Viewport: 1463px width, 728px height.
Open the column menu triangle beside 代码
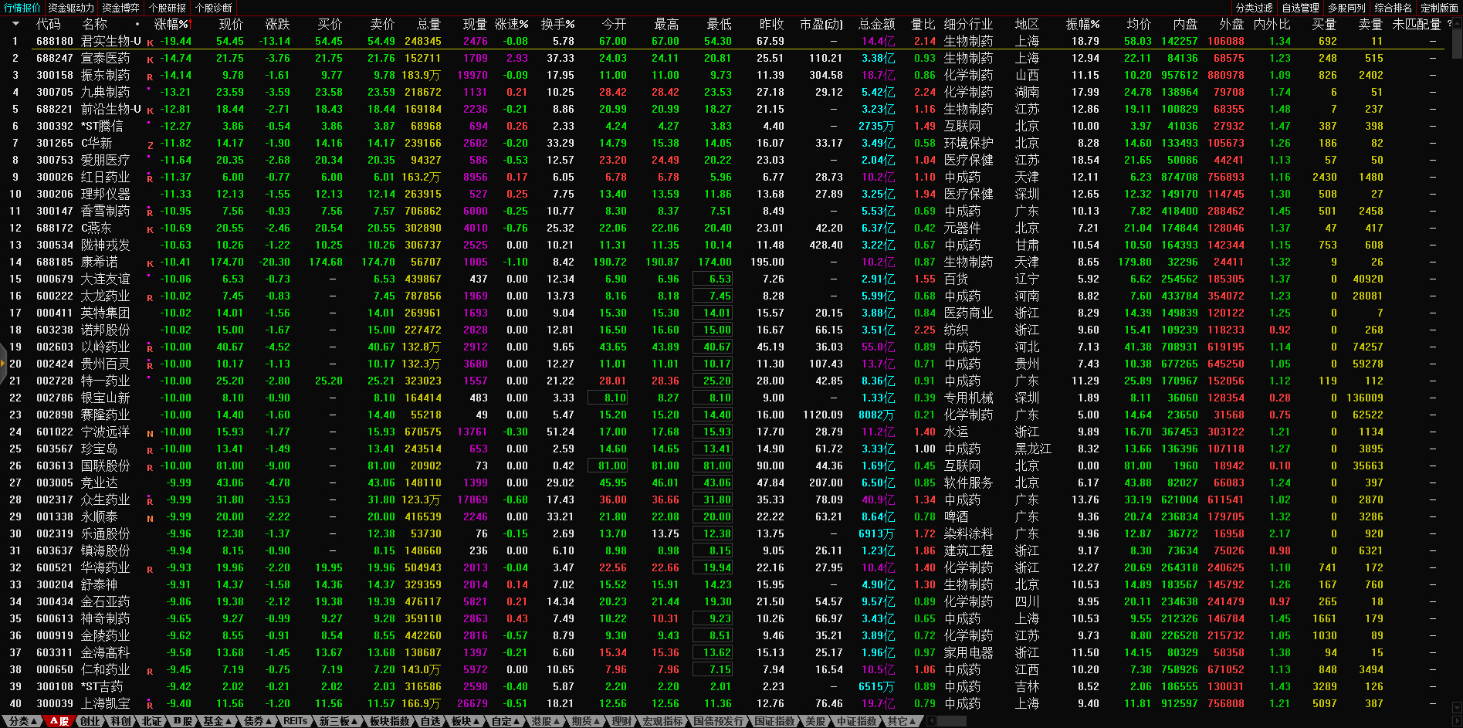pos(15,24)
